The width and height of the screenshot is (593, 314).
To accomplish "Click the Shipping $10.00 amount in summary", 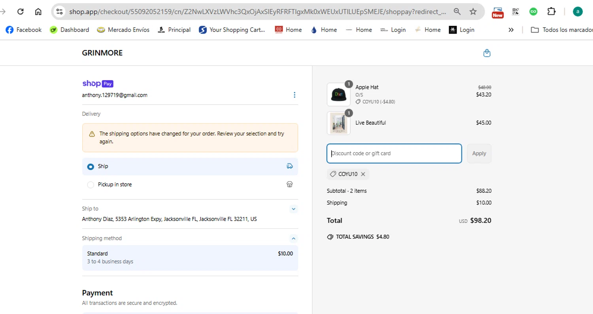I will [483, 203].
